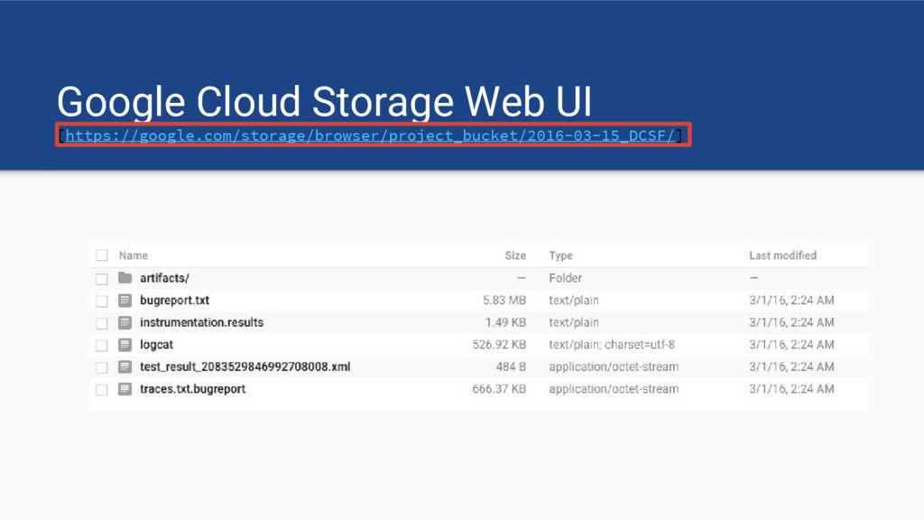Screen dimensions: 924x520
Task: Click the Type column header
Action: (x=560, y=255)
